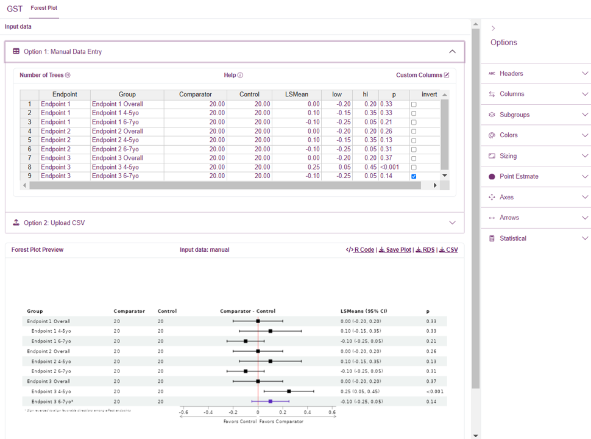Click the Sizing rectangle icon
Viewport: 591px width, 439px height.
point(492,155)
